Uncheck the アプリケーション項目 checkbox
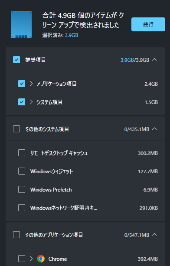This screenshot has width=170, height=266. click(22, 84)
